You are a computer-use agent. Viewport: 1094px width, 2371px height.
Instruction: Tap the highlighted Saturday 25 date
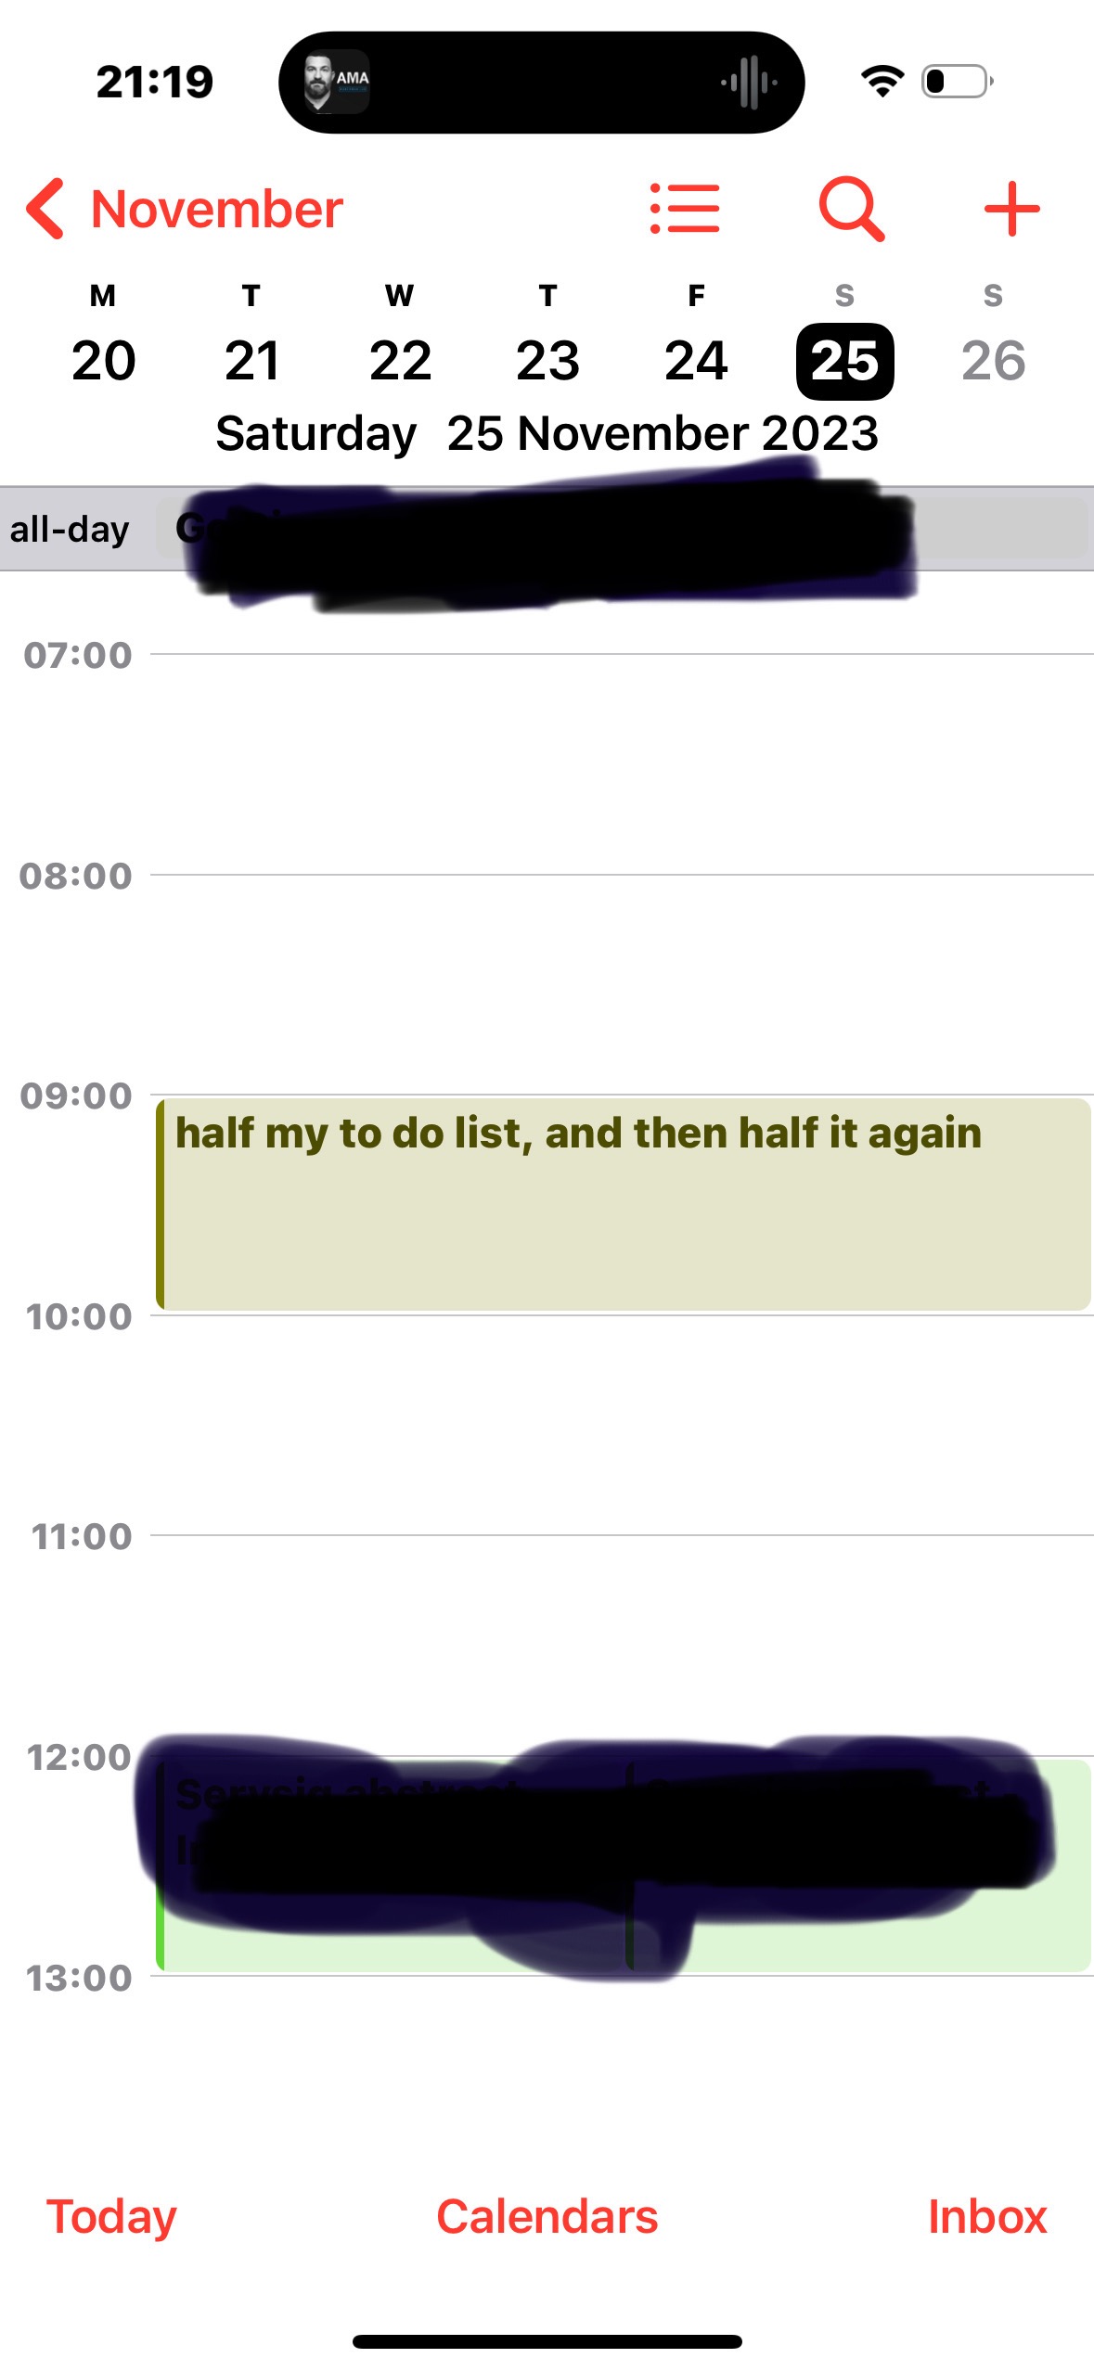click(x=844, y=360)
